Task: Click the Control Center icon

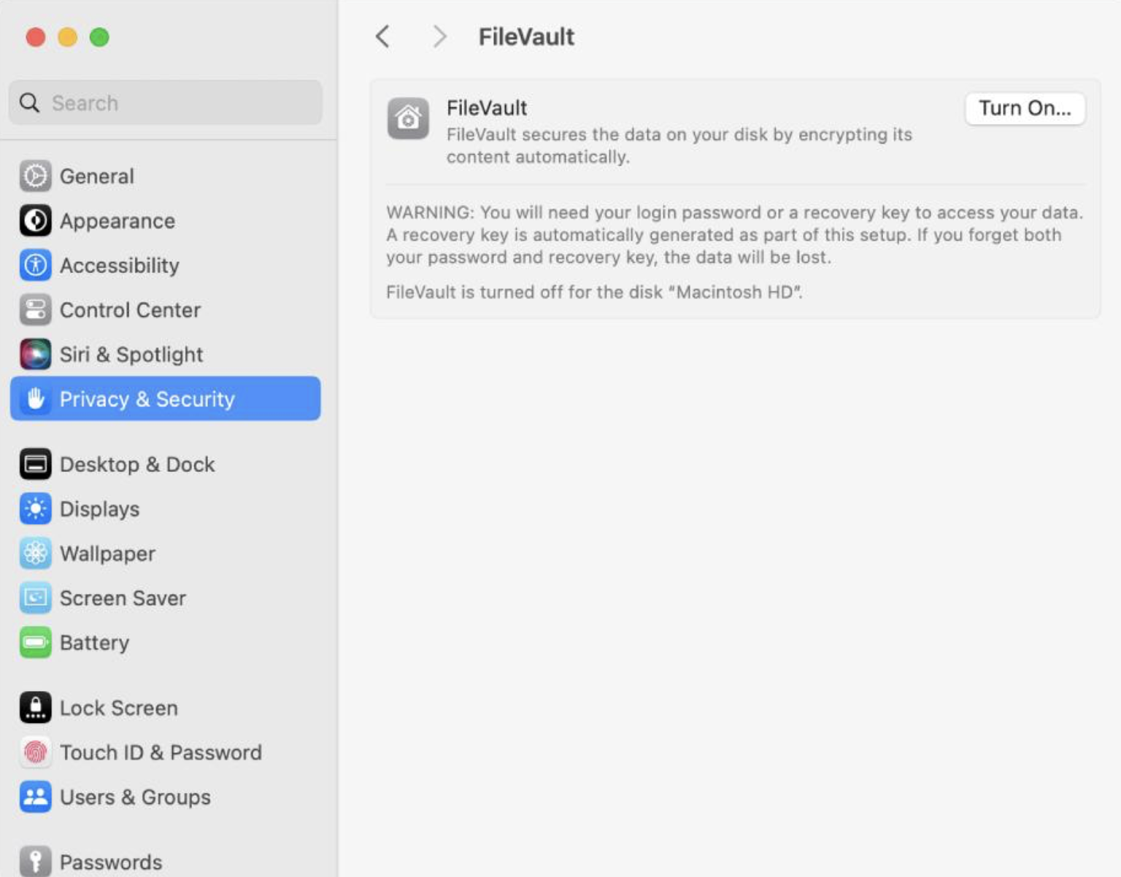Action: 35,309
